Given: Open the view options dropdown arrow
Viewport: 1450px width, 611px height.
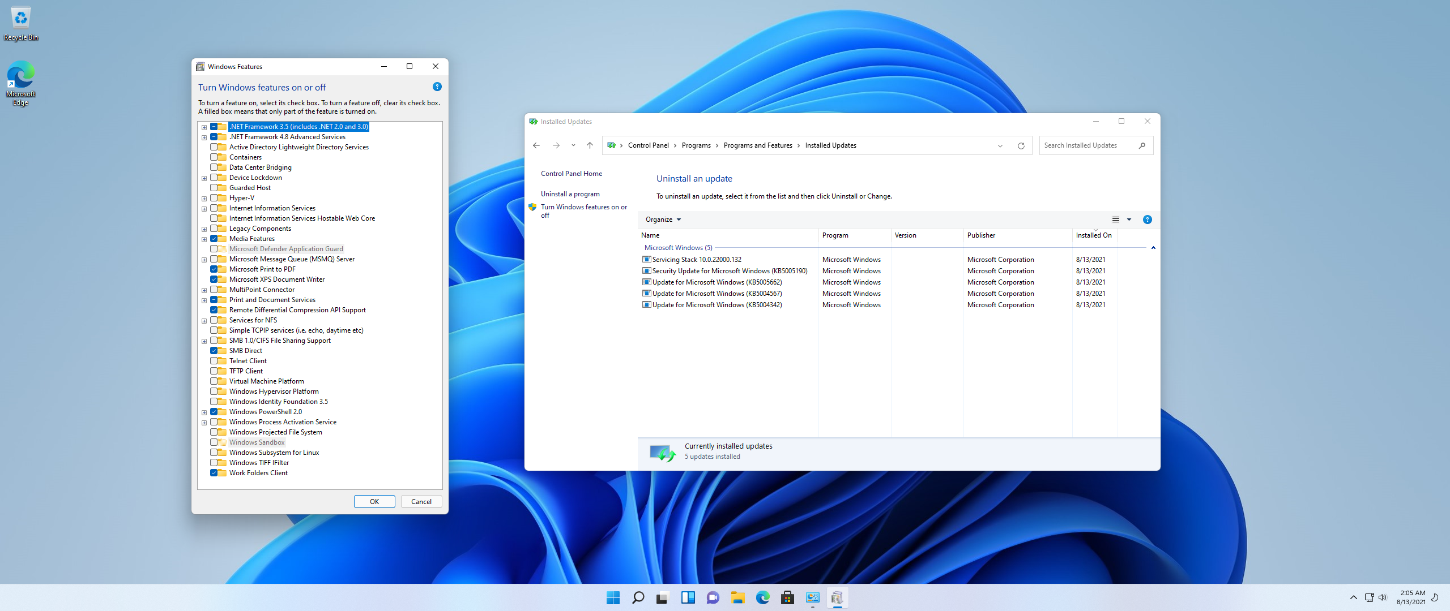Looking at the screenshot, I should (1129, 220).
